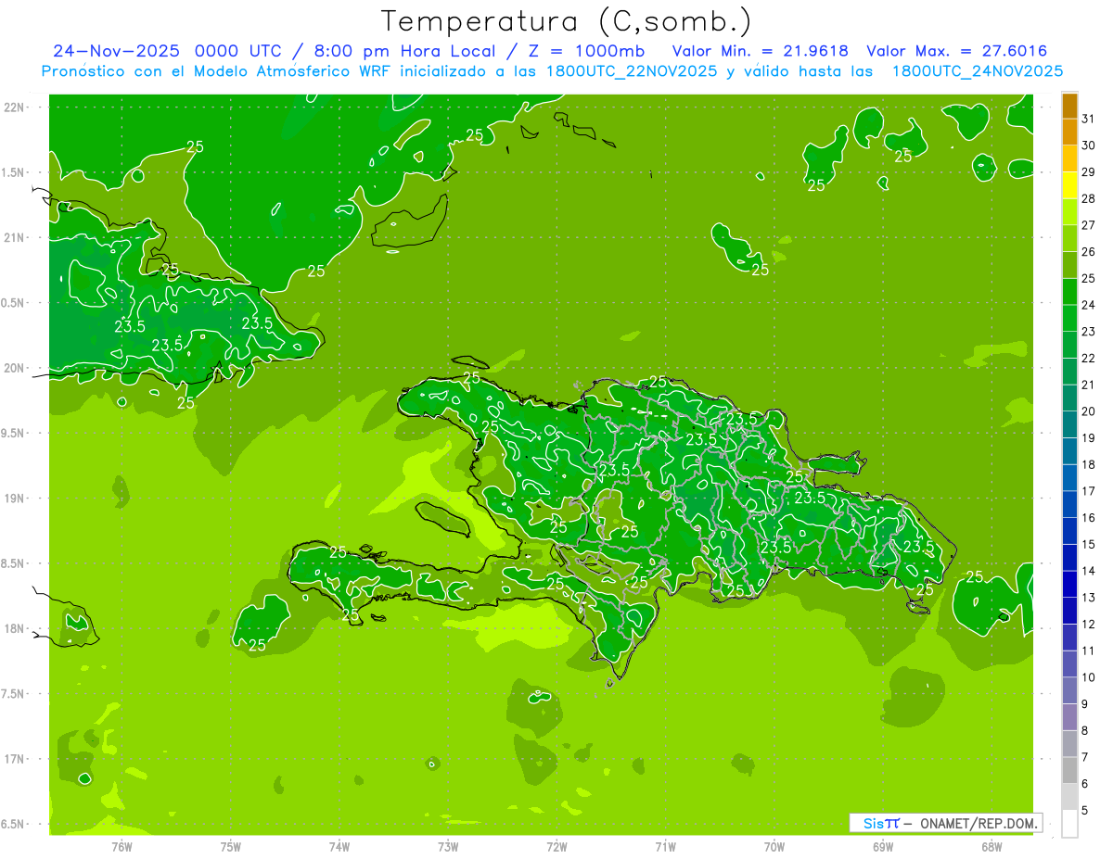Click the legend scale value '30'
The image size is (1113, 859).
pos(1089,145)
